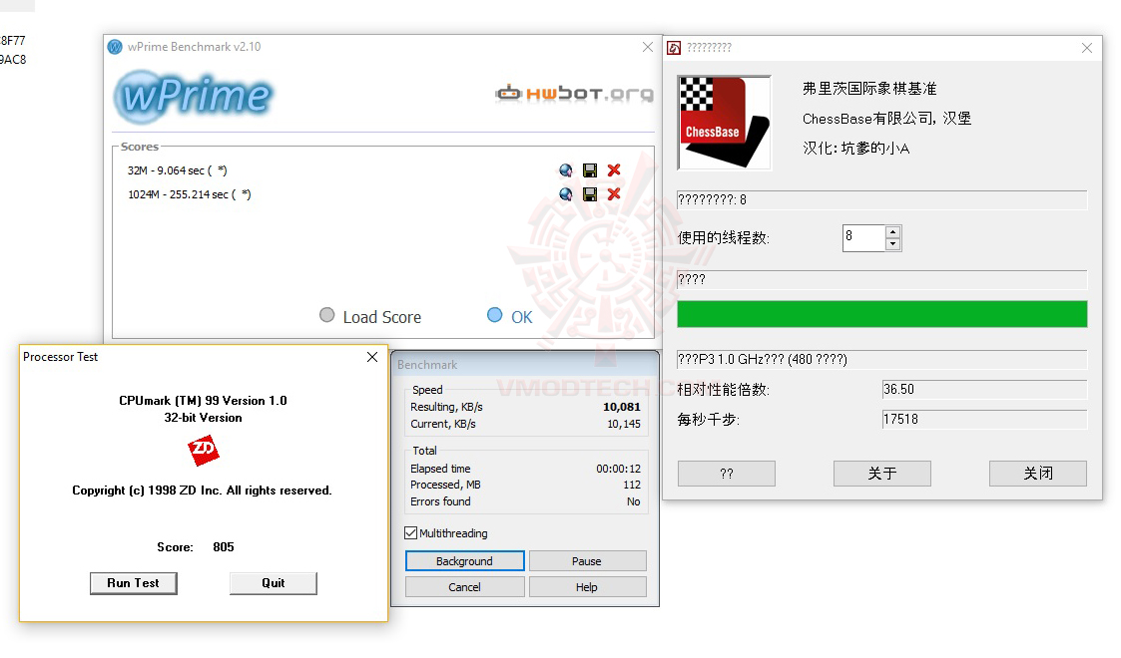This screenshot has width=1121, height=658.
Task: Click the ???P3 1.0 GHz??? reference field
Action: [882, 359]
